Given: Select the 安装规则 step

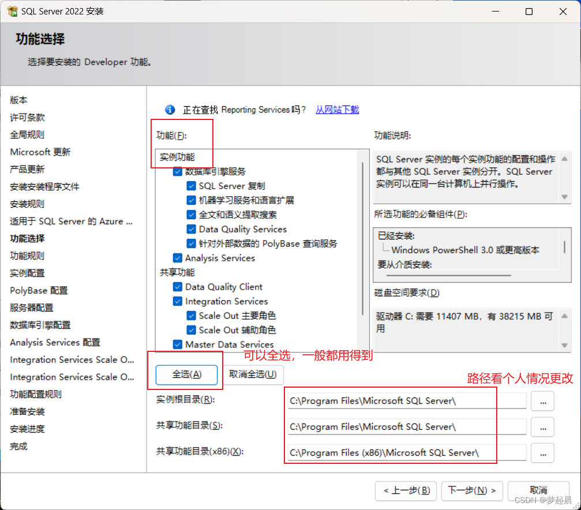Looking at the screenshot, I should click(28, 204).
